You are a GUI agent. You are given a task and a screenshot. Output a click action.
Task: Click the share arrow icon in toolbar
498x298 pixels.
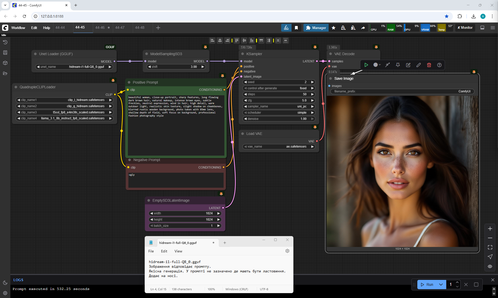click(x=363, y=28)
